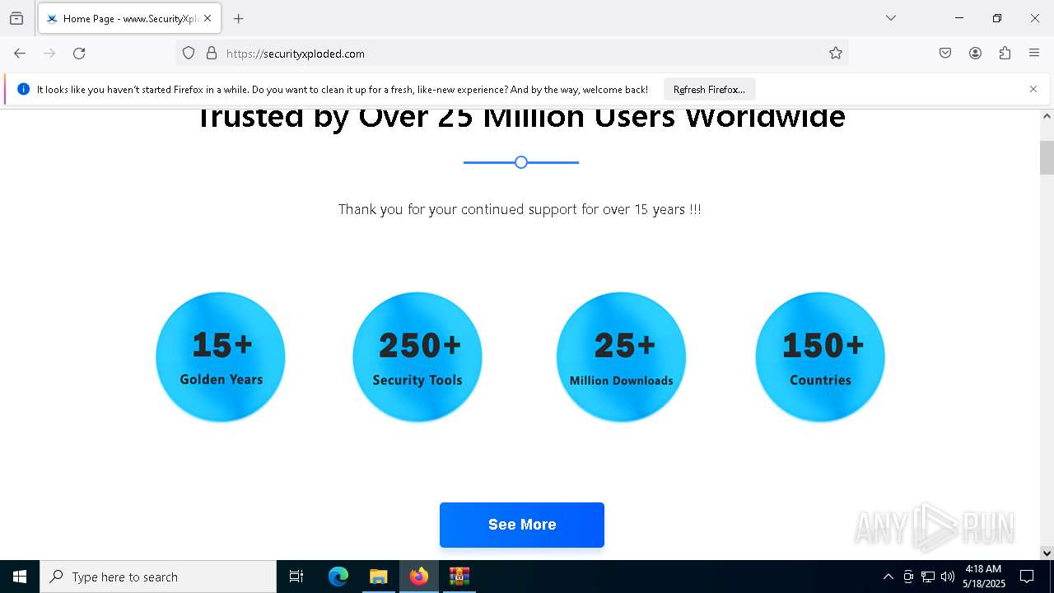Open WinRAR from the taskbar
1054x593 pixels.
(459, 577)
